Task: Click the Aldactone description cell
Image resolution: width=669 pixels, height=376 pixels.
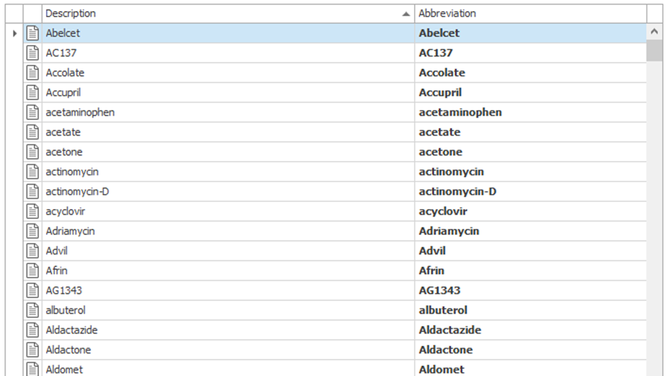Action: pyautogui.click(x=228, y=350)
